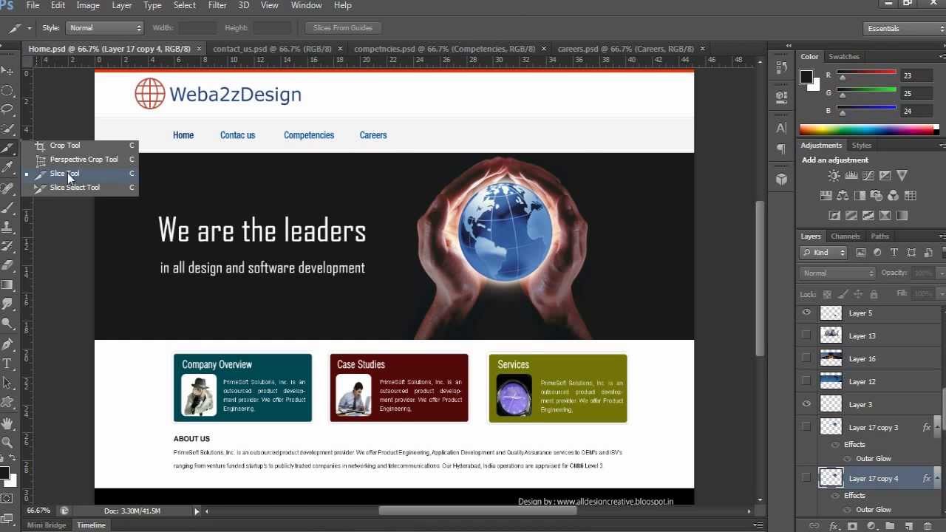This screenshot has height=532, width=946.
Task: Show Layer 17 copy 3 visibility box
Action: coord(806,427)
